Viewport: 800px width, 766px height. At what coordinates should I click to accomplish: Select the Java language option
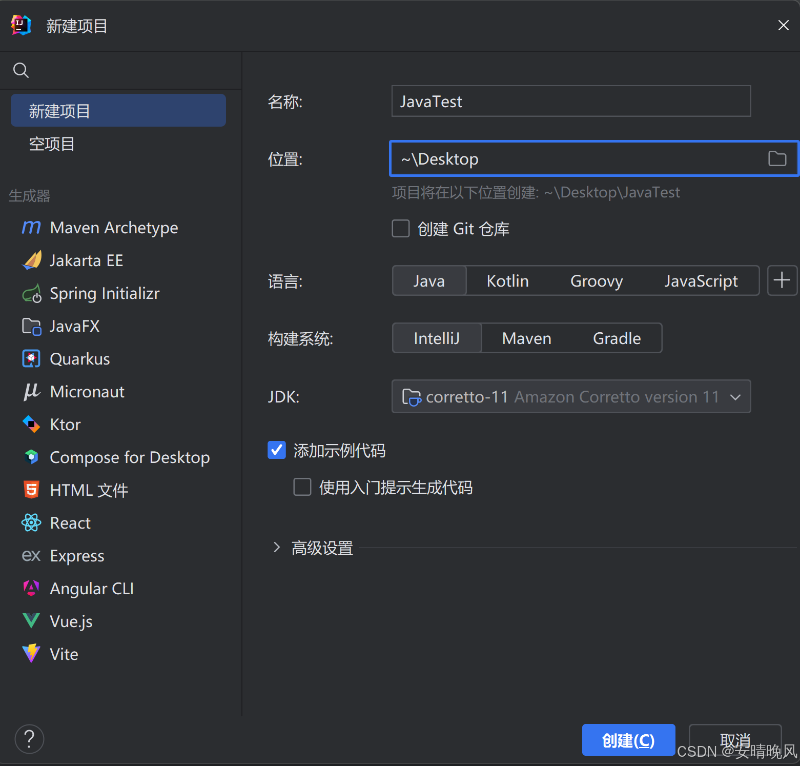click(429, 280)
